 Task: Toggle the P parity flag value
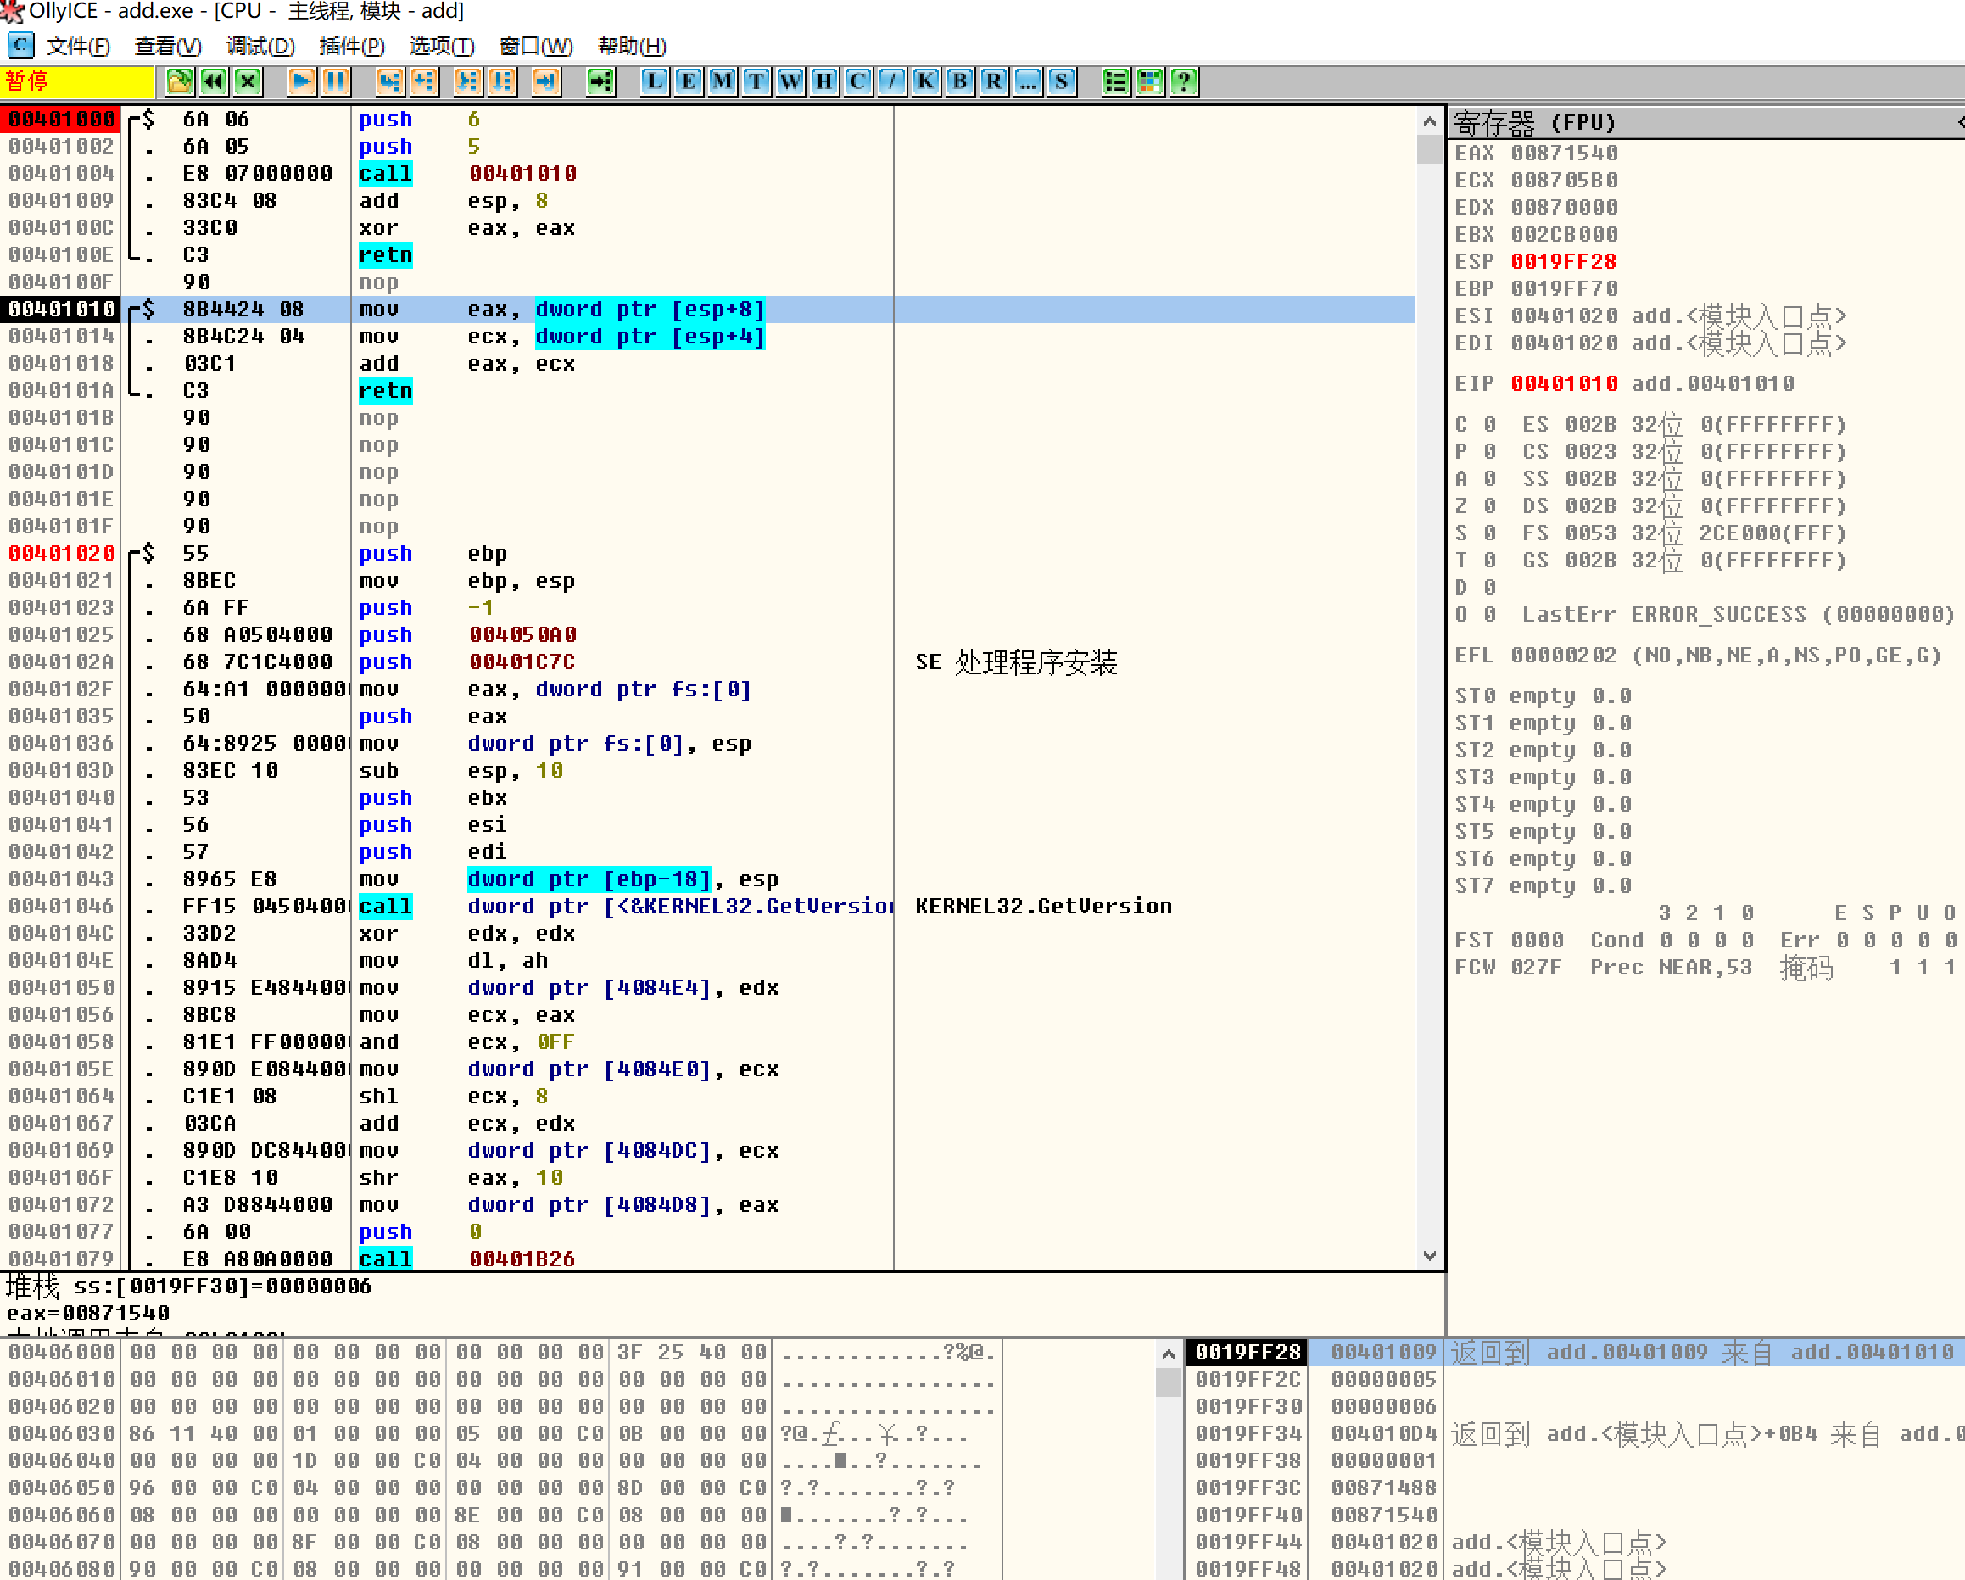pyautogui.click(x=1489, y=452)
